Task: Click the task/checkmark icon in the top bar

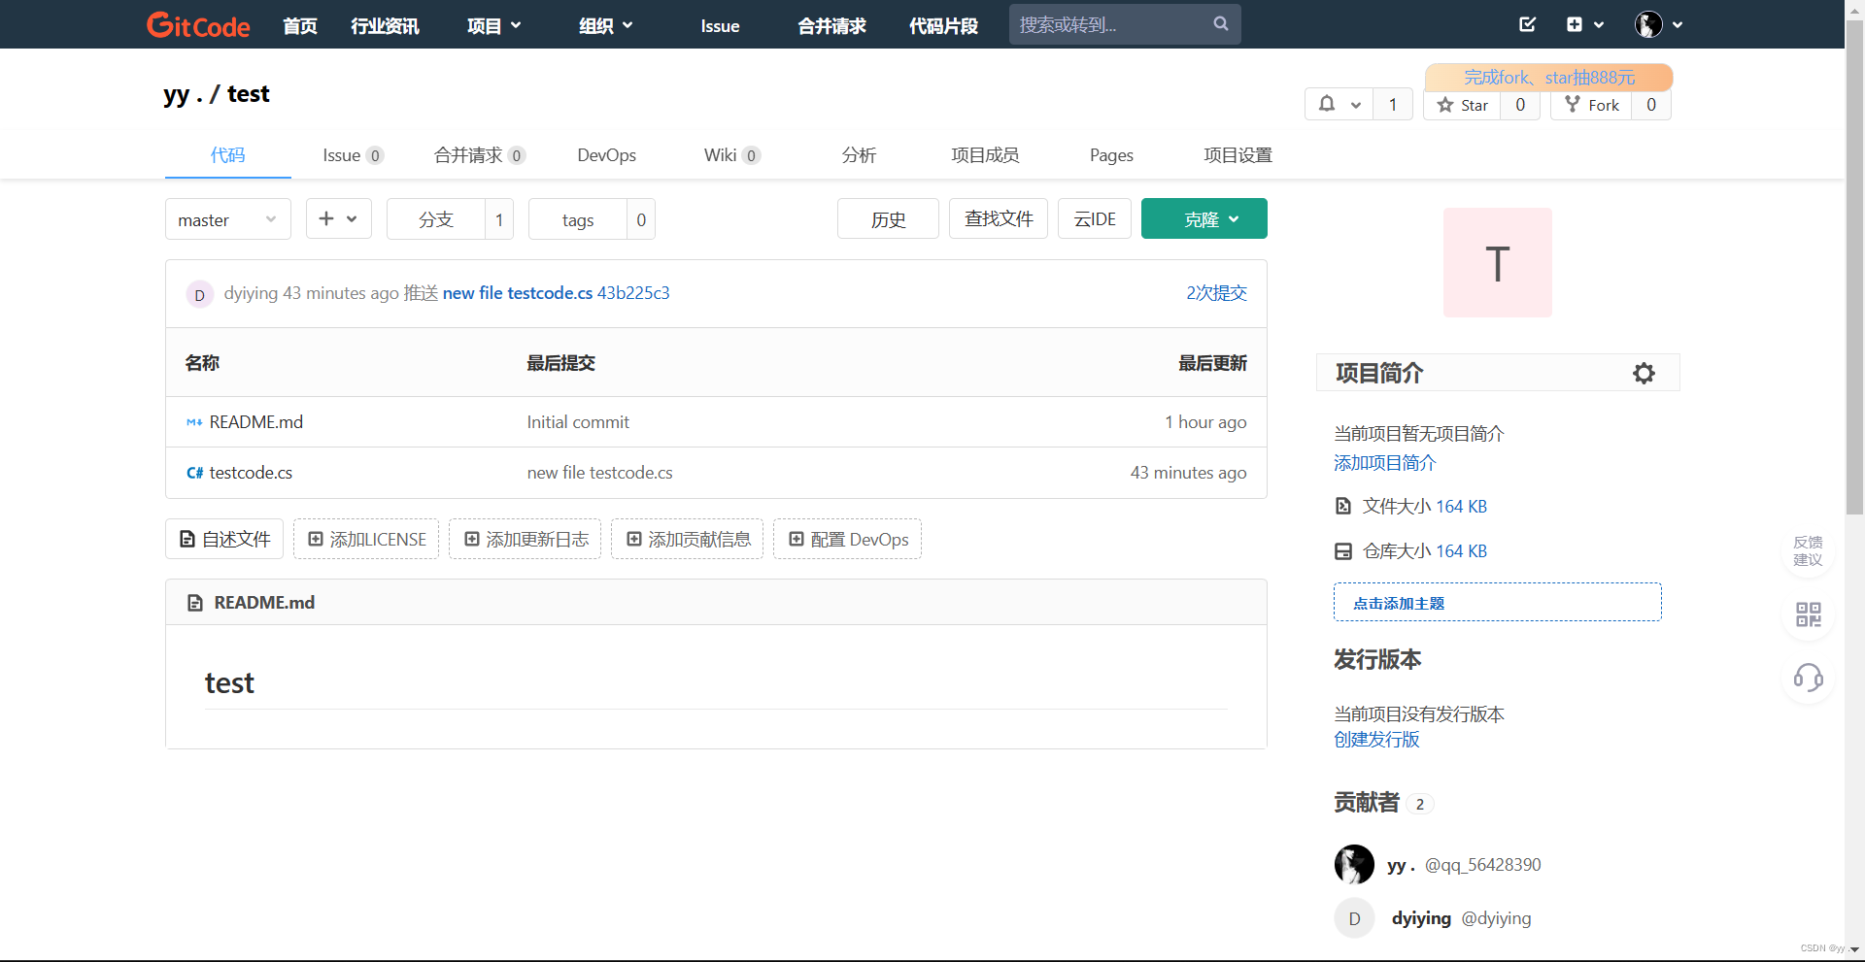Action: 1526,24
